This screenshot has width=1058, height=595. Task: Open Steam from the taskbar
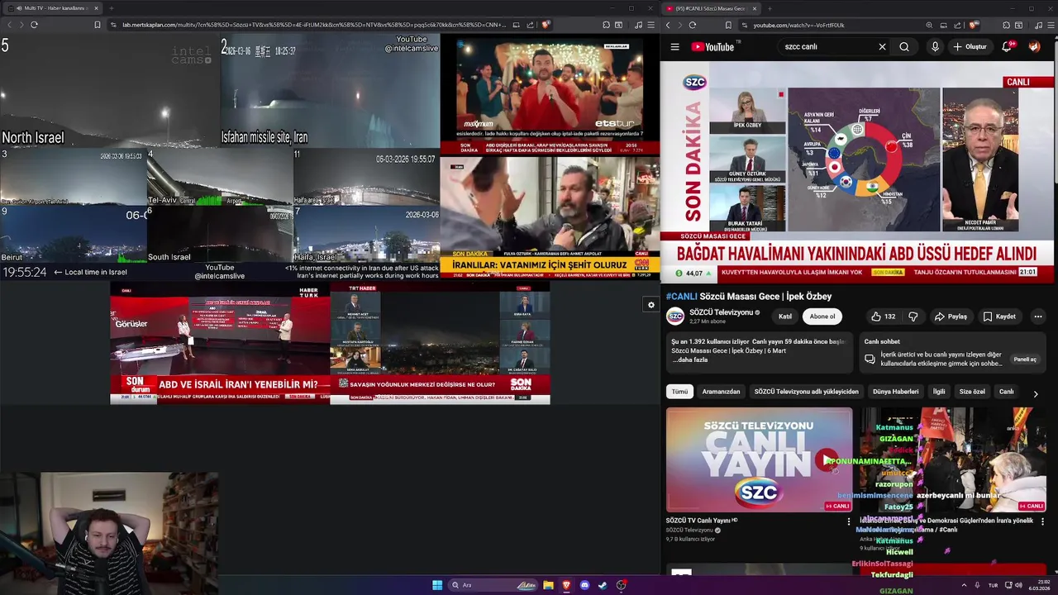coord(603,585)
